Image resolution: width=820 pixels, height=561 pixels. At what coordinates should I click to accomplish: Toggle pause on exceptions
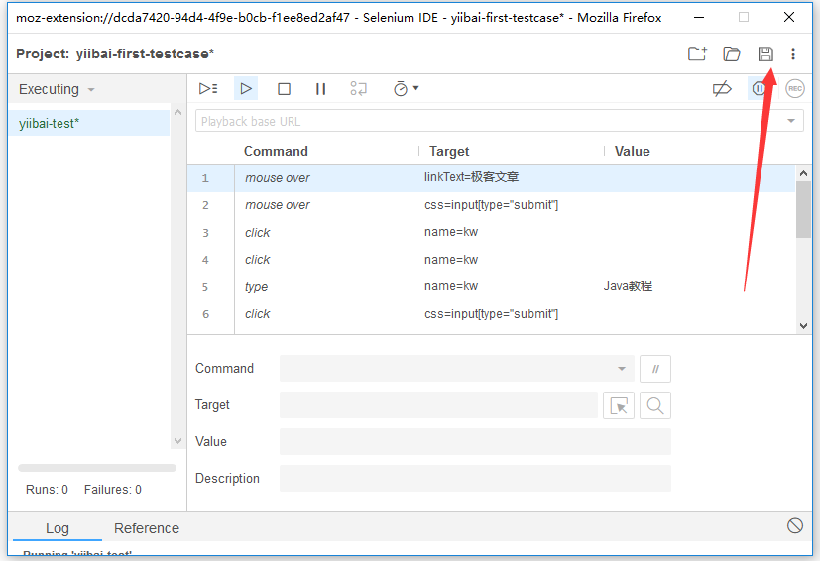(x=759, y=89)
